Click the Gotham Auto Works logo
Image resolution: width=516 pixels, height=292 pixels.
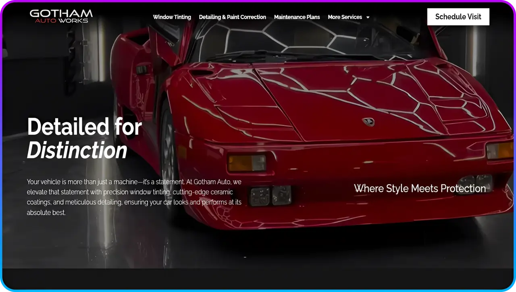tap(61, 16)
